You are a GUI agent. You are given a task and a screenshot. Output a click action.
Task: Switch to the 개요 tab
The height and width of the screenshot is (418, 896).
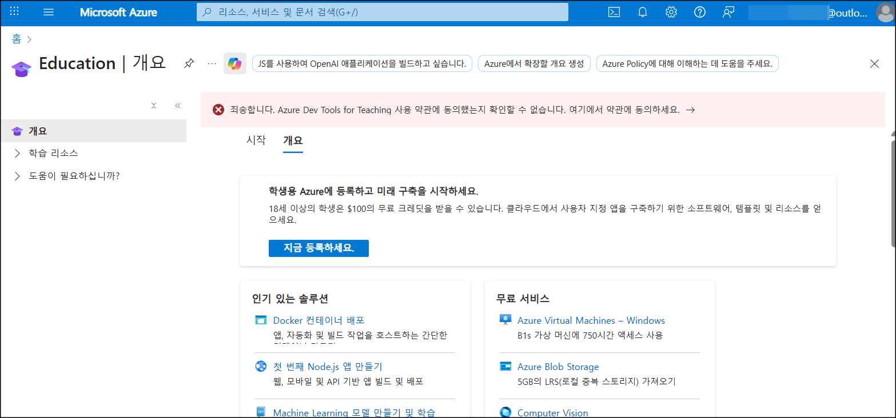[293, 140]
